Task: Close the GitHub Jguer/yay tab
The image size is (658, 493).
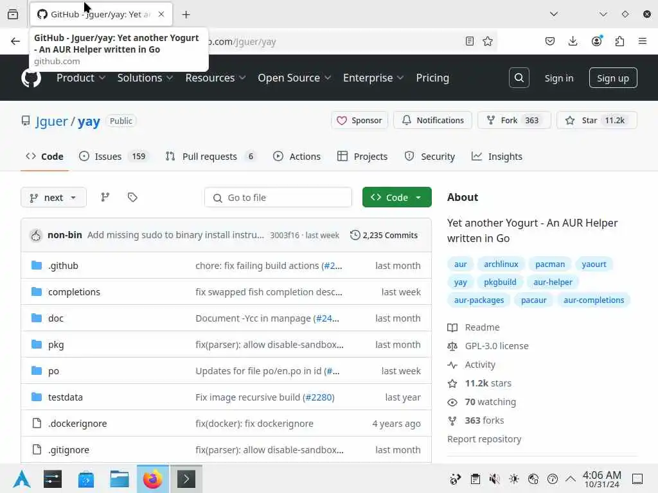Action: [x=161, y=14]
